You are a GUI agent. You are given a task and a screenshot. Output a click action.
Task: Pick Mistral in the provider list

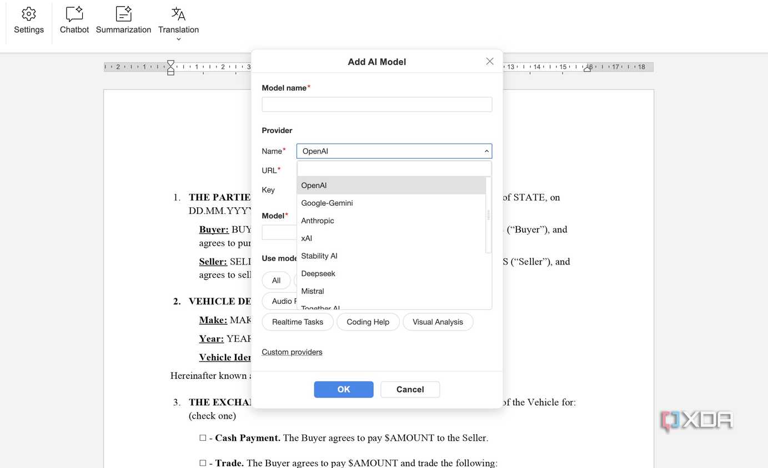click(391, 291)
